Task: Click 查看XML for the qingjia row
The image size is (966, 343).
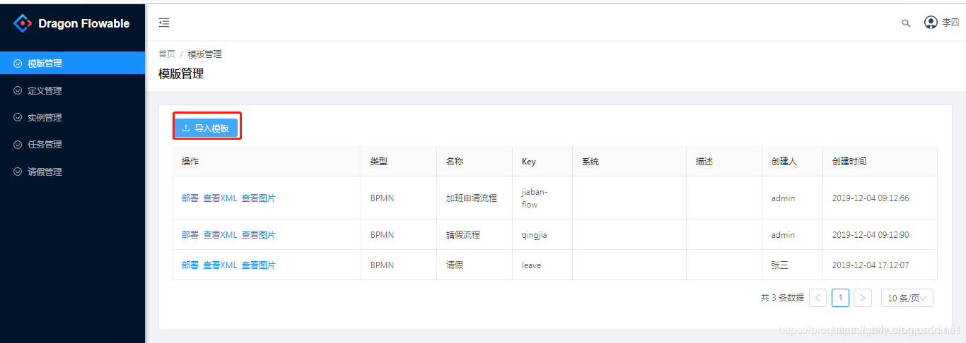Action: [x=220, y=235]
